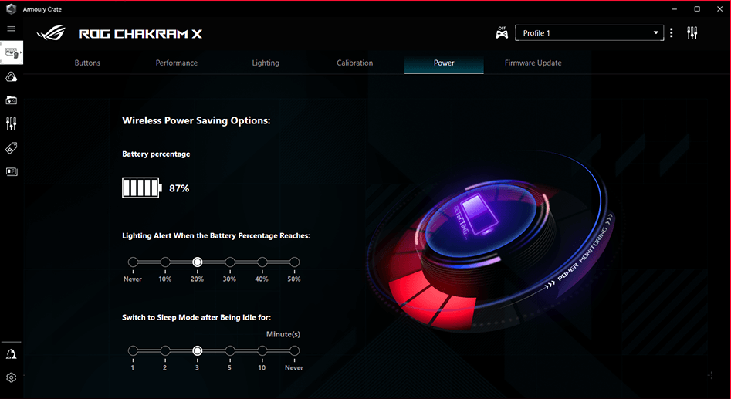Minimize the Armoury Crate window

674,8
